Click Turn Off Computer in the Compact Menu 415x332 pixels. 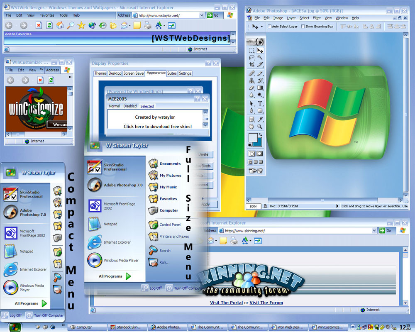point(45,315)
